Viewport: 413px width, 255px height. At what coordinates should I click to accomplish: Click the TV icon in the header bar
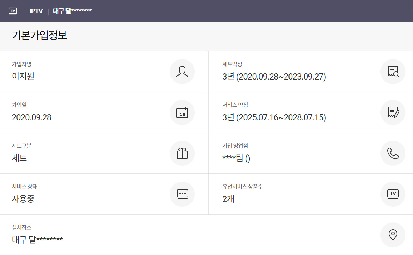coord(13,11)
